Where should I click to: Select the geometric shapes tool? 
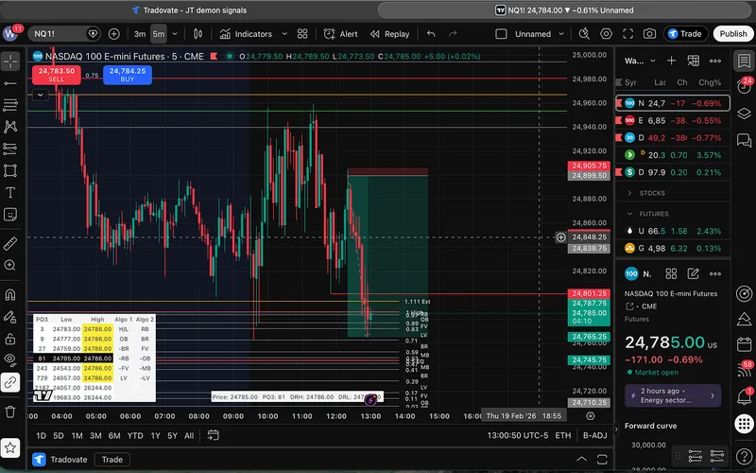[10, 170]
